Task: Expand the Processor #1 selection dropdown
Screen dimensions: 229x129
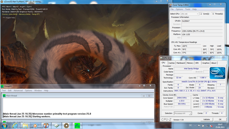Action: (183, 113)
